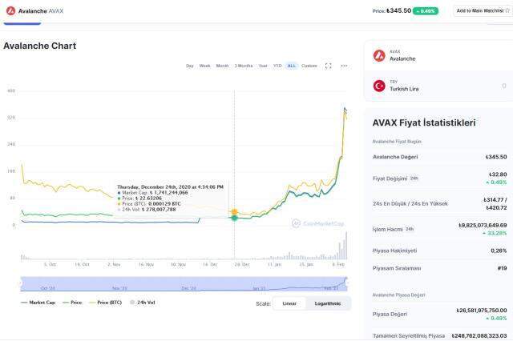Click the green 9.49% change badge

coord(426,11)
